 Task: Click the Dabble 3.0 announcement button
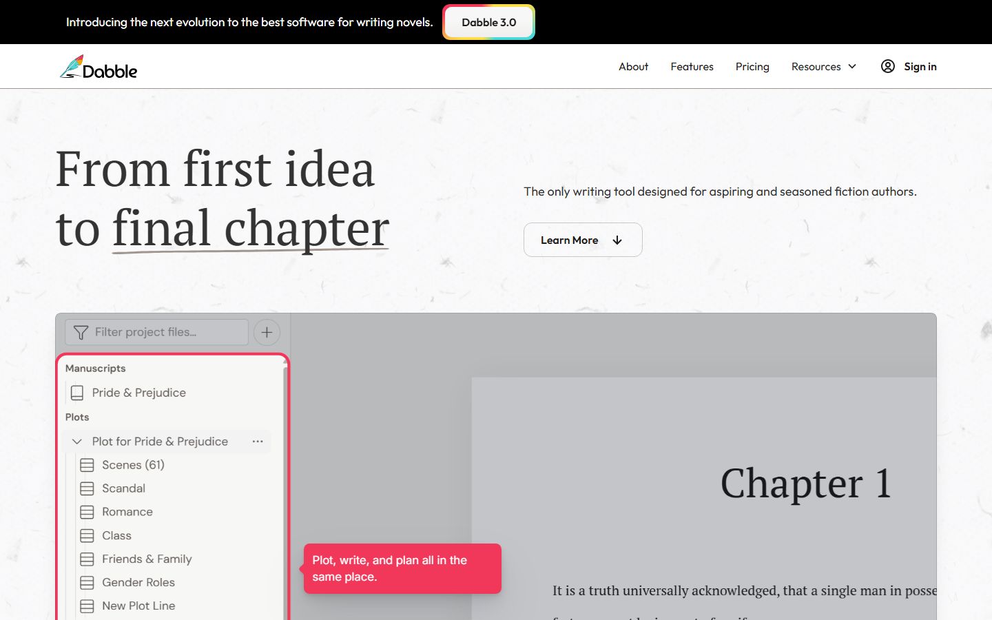pyautogui.click(x=488, y=22)
